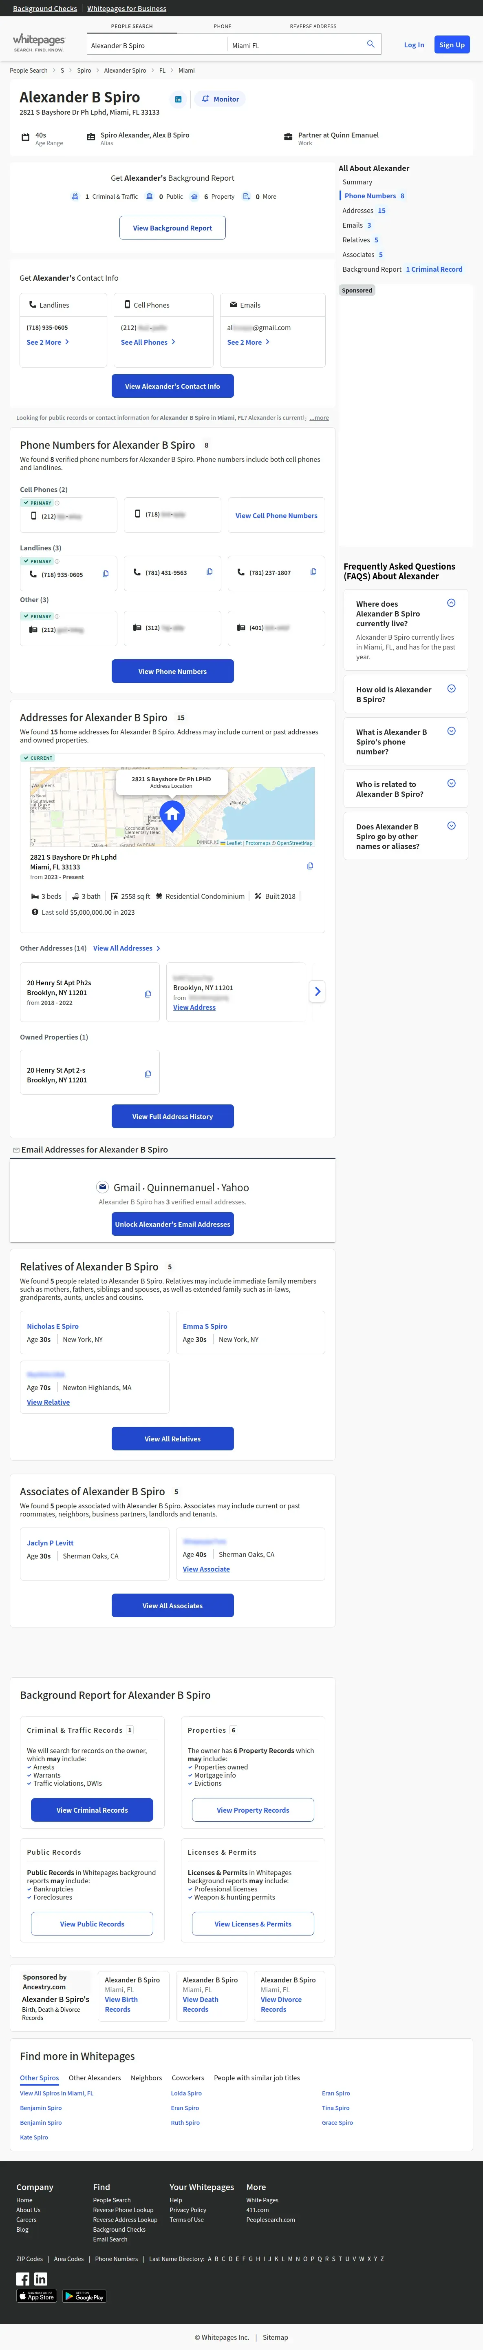Click the name search input field
This screenshot has width=483, height=2350.
tap(157, 45)
